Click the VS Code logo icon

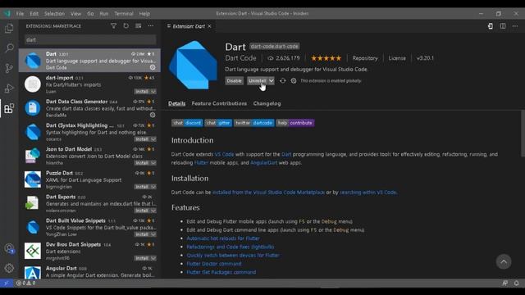[7, 13]
